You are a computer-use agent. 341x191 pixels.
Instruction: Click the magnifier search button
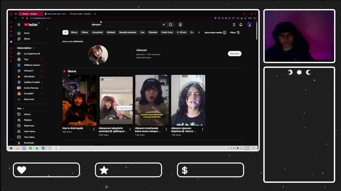coord(170,25)
